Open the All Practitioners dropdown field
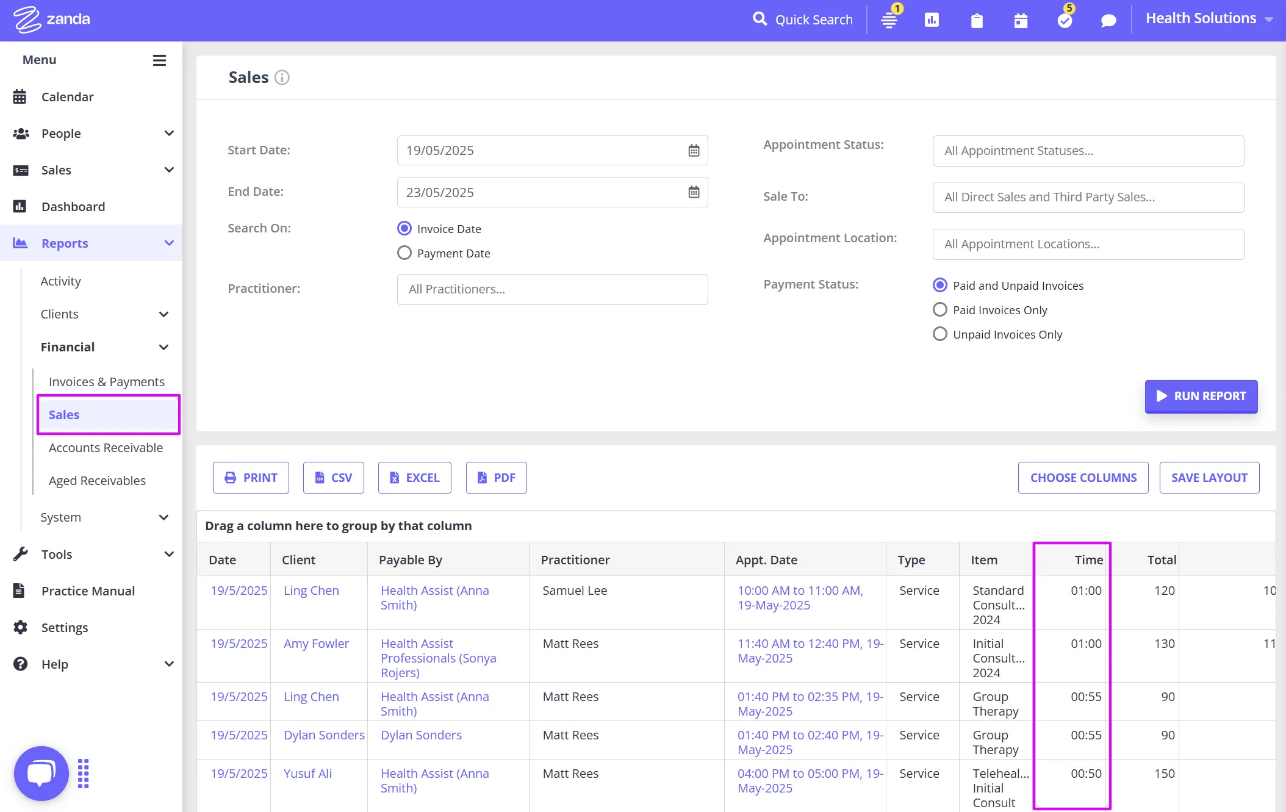The width and height of the screenshot is (1286, 812). (x=552, y=289)
